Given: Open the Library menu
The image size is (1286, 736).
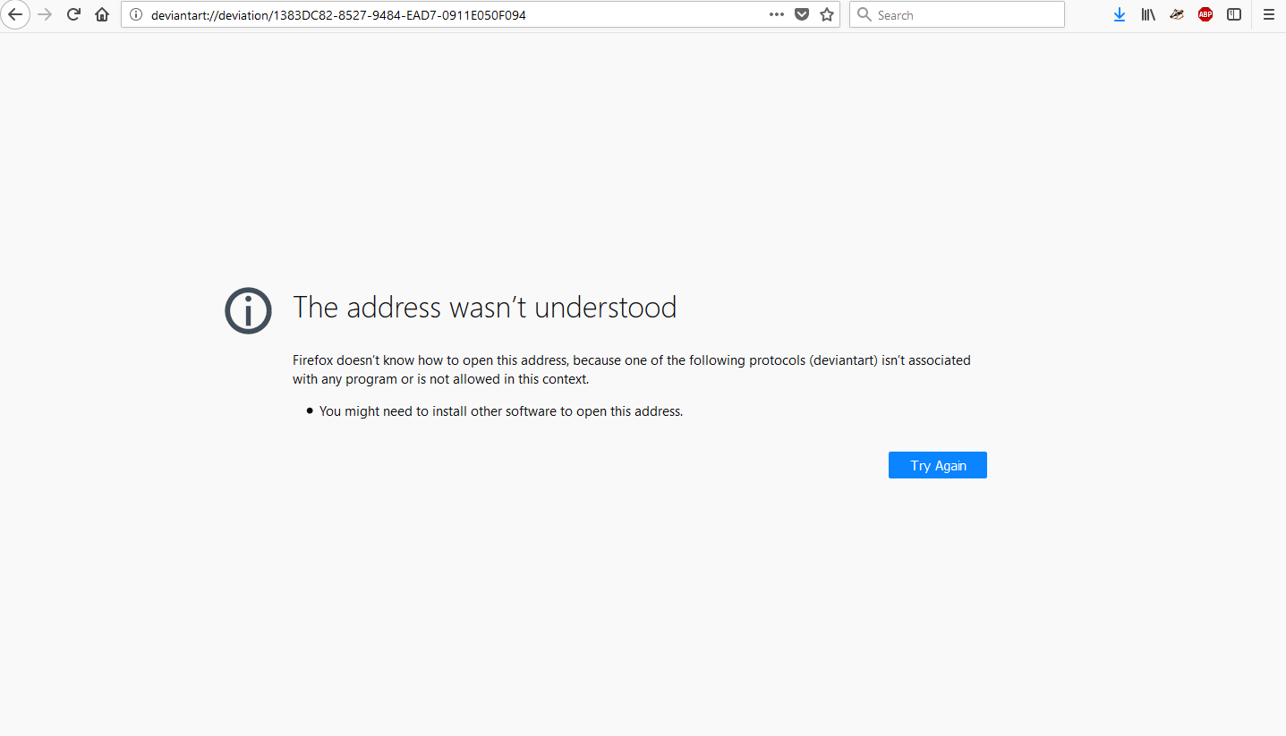Looking at the screenshot, I should point(1148,14).
